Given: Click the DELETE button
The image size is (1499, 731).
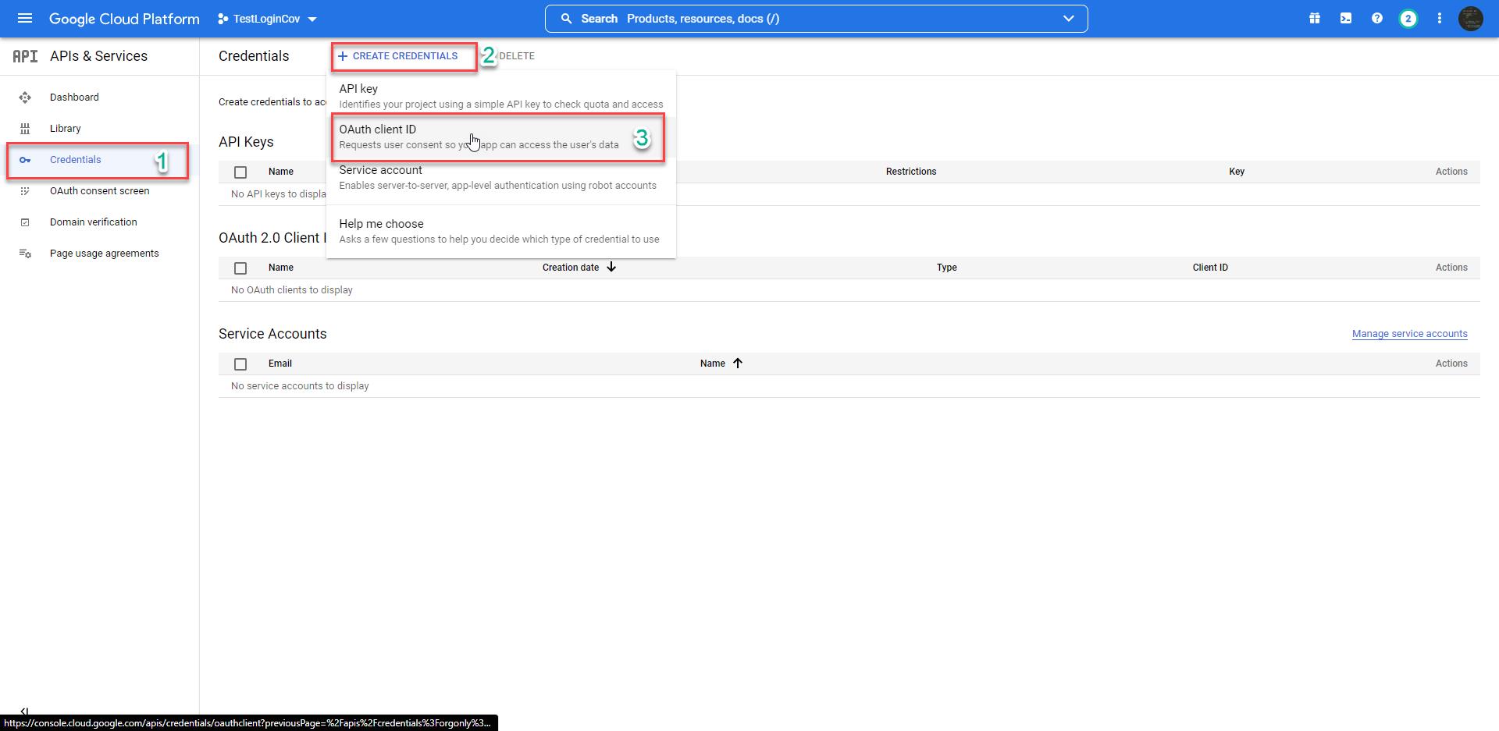Looking at the screenshot, I should tap(517, 56).
